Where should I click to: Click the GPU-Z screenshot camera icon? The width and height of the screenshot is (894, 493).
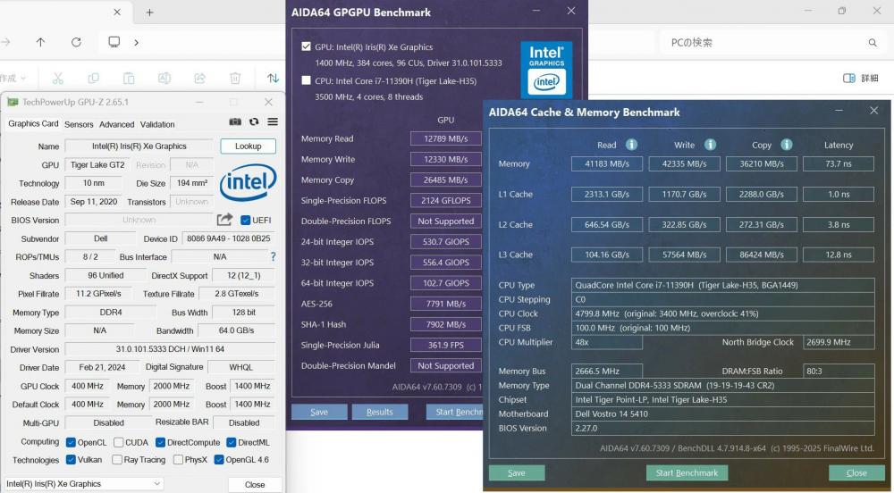(235, 121)
